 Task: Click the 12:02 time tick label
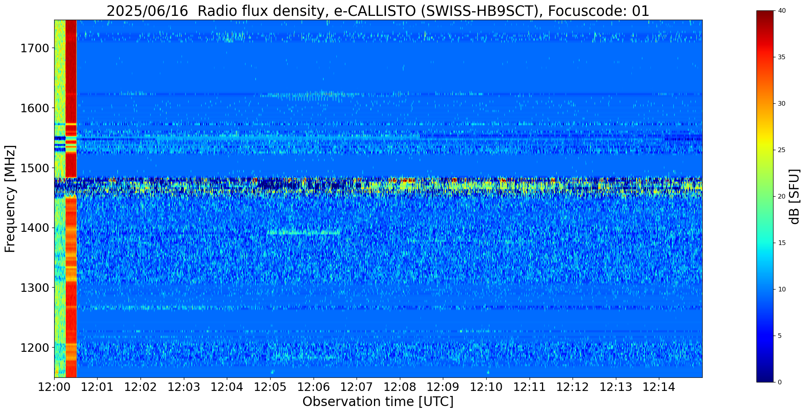pos(141,387)
